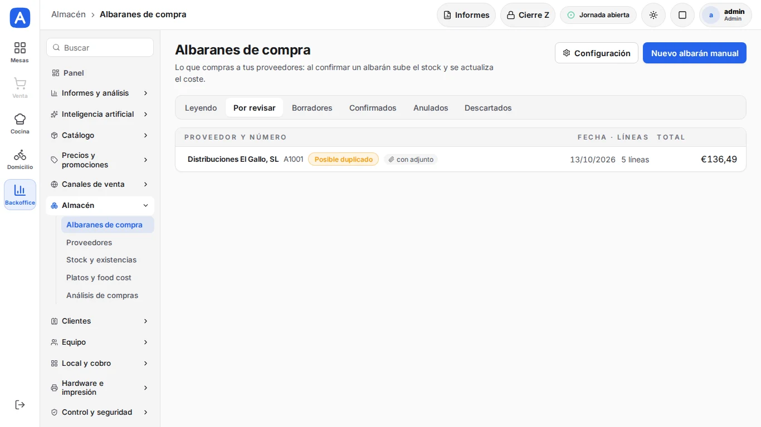Select the Por revisar tab
This screenshot has height=427, width=761.
click(x=254, y=108)
